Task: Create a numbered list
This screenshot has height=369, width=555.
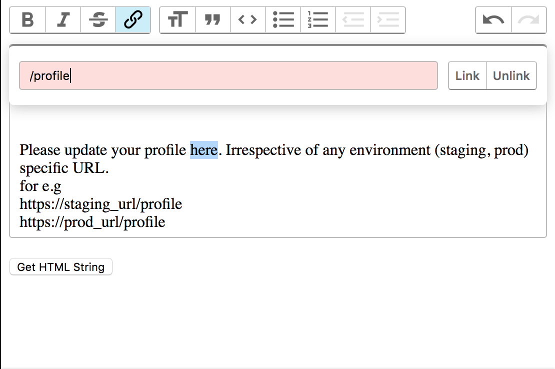Action: [318, 20]
